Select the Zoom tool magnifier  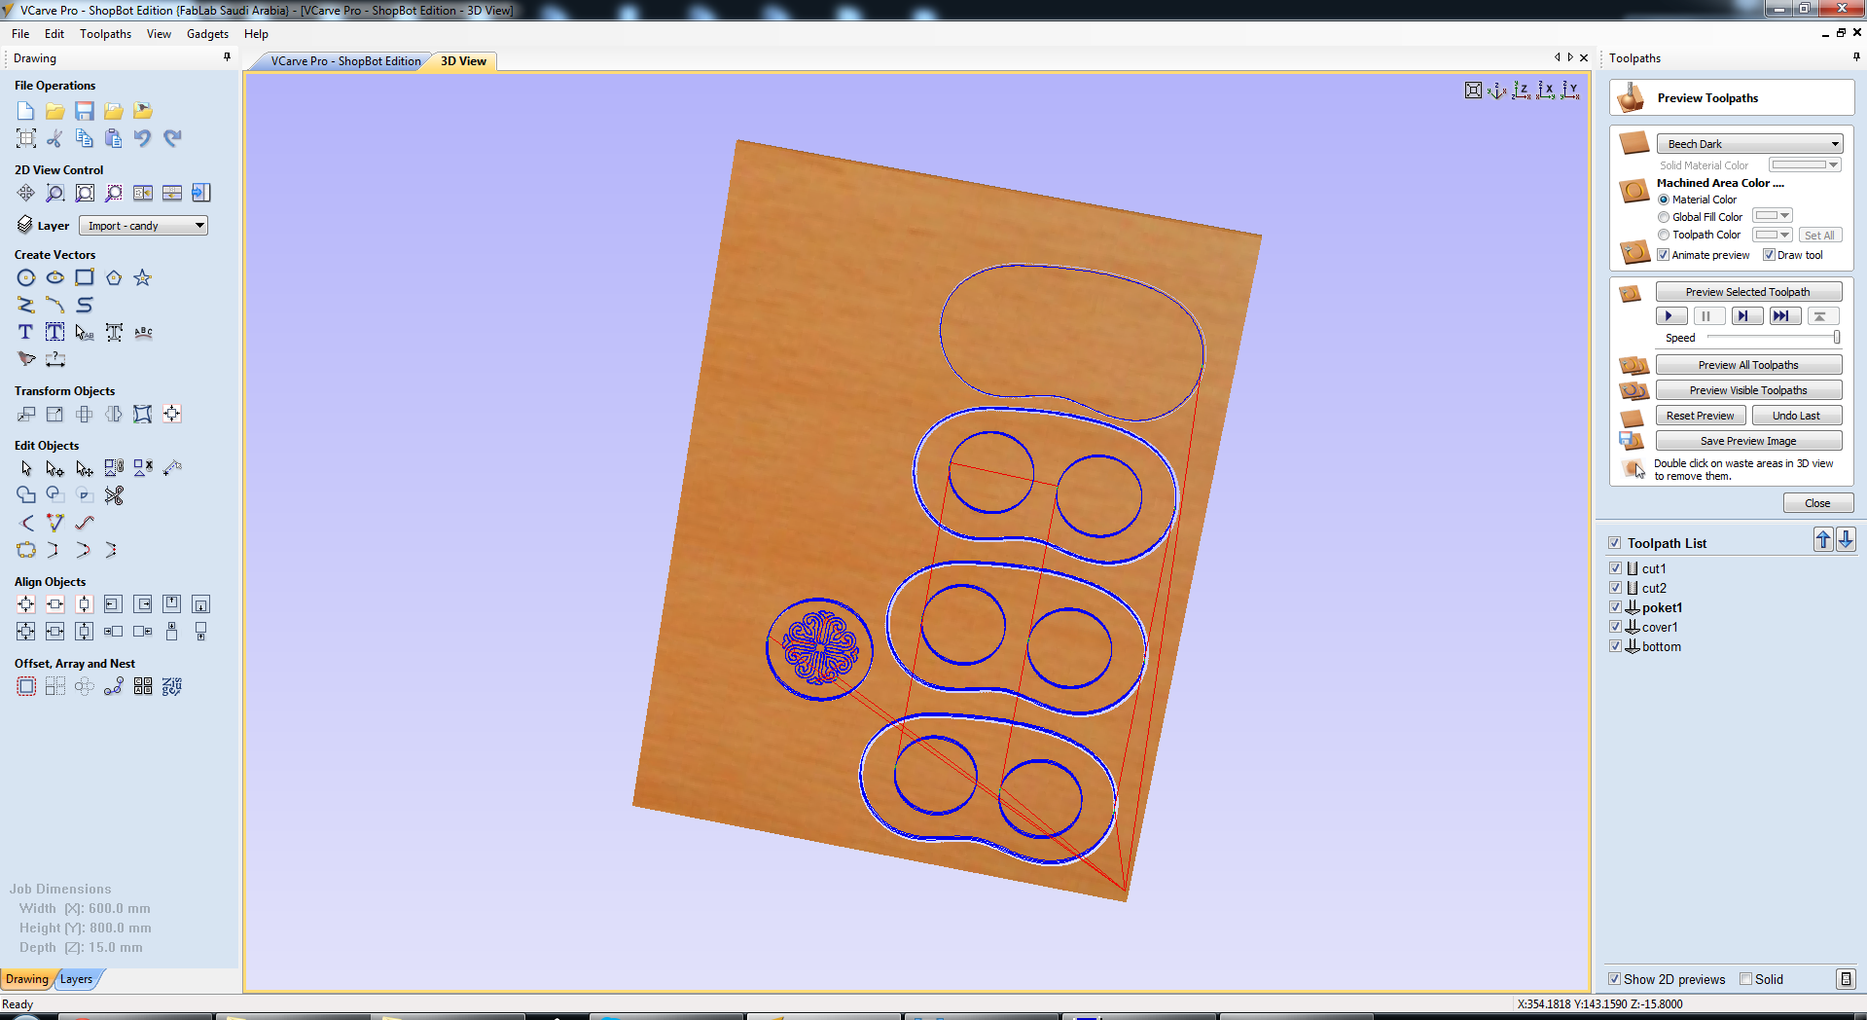[x=55, y=193]
